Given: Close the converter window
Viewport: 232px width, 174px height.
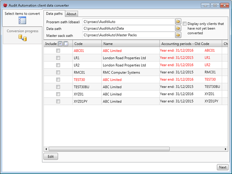Looking at the screenshot, I should tap(225, 5).
